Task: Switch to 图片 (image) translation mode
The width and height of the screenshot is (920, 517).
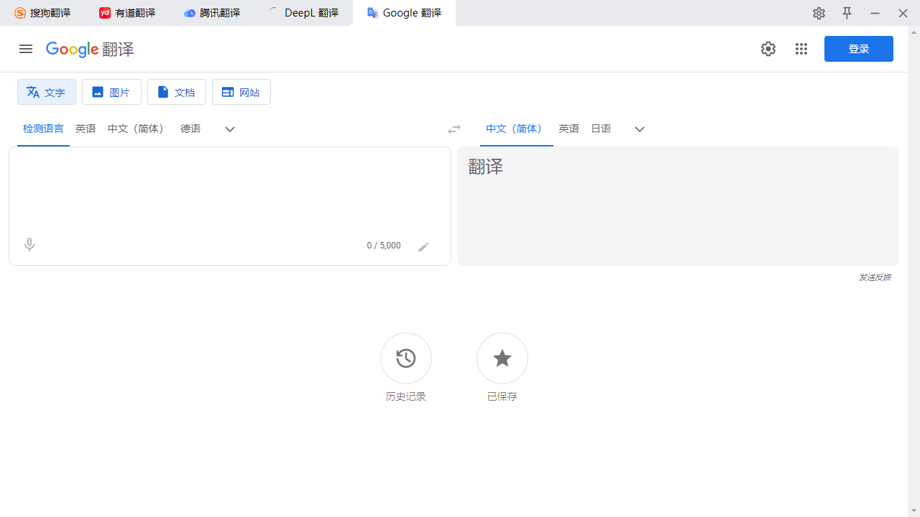Action: point(111,92)
